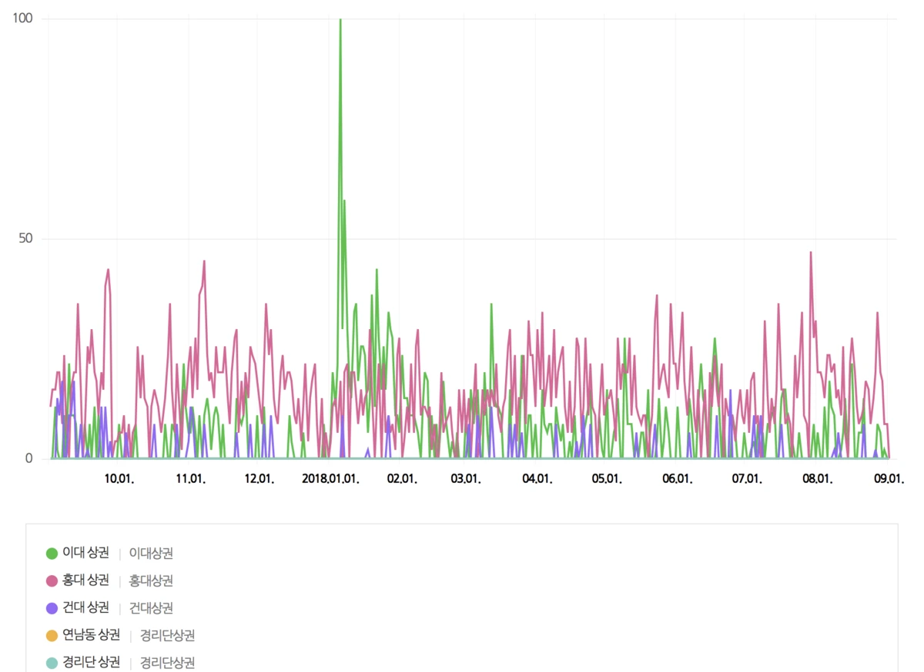Click the keyword 경리단상권 beside 연남동 상권
Screen dimensions: 924x672
167,635
